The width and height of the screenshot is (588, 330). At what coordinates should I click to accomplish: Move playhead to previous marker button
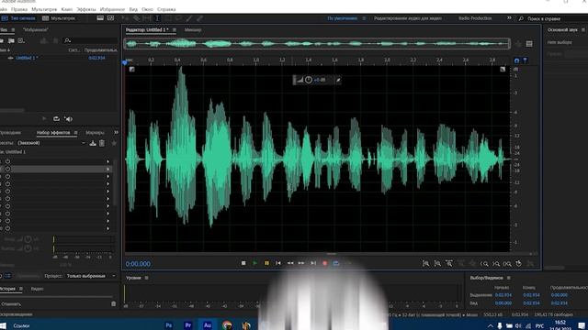[278, 263]
